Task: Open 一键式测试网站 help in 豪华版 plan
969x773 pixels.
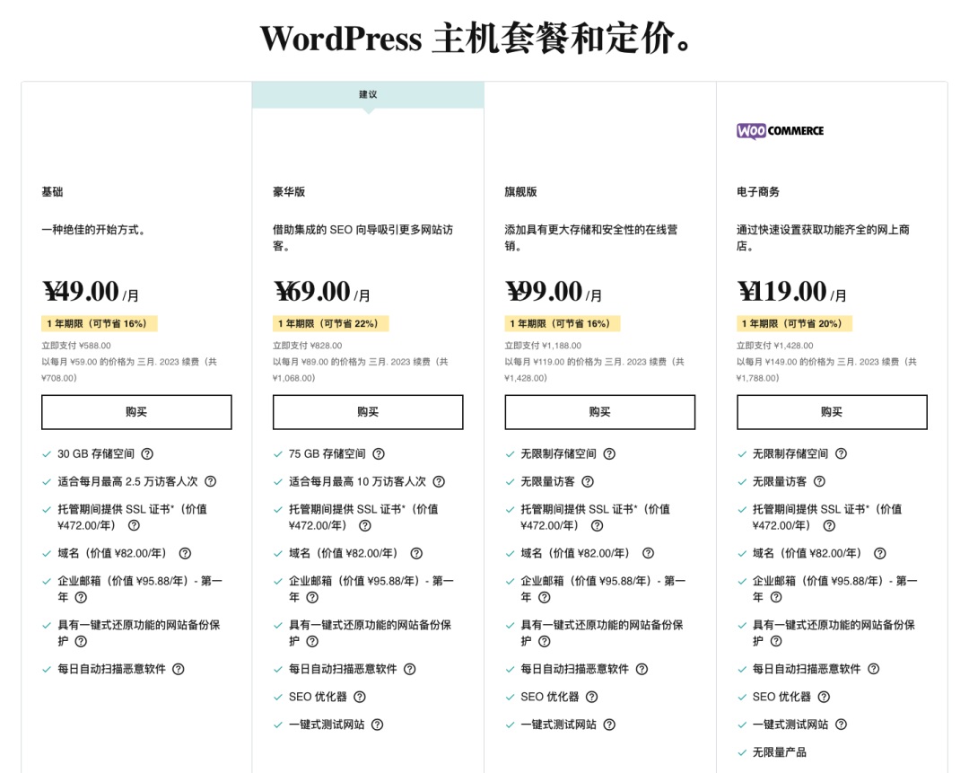Action: click(377, 725)
